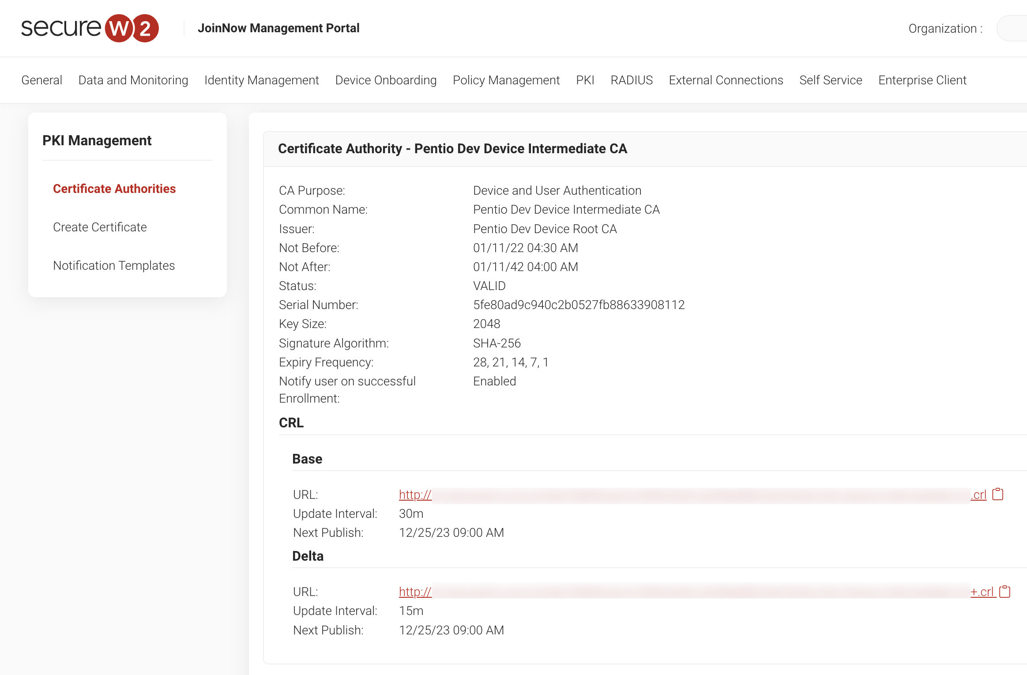1027x675 pixels.
Task: Click the Base URL .crl link ending
Action: [978, 494]
